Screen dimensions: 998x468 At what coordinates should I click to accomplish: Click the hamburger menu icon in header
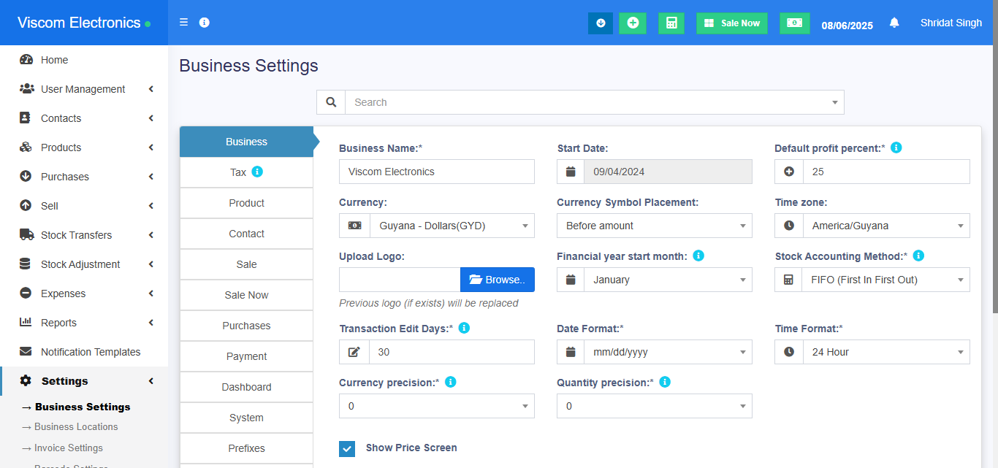pos(183,23)
